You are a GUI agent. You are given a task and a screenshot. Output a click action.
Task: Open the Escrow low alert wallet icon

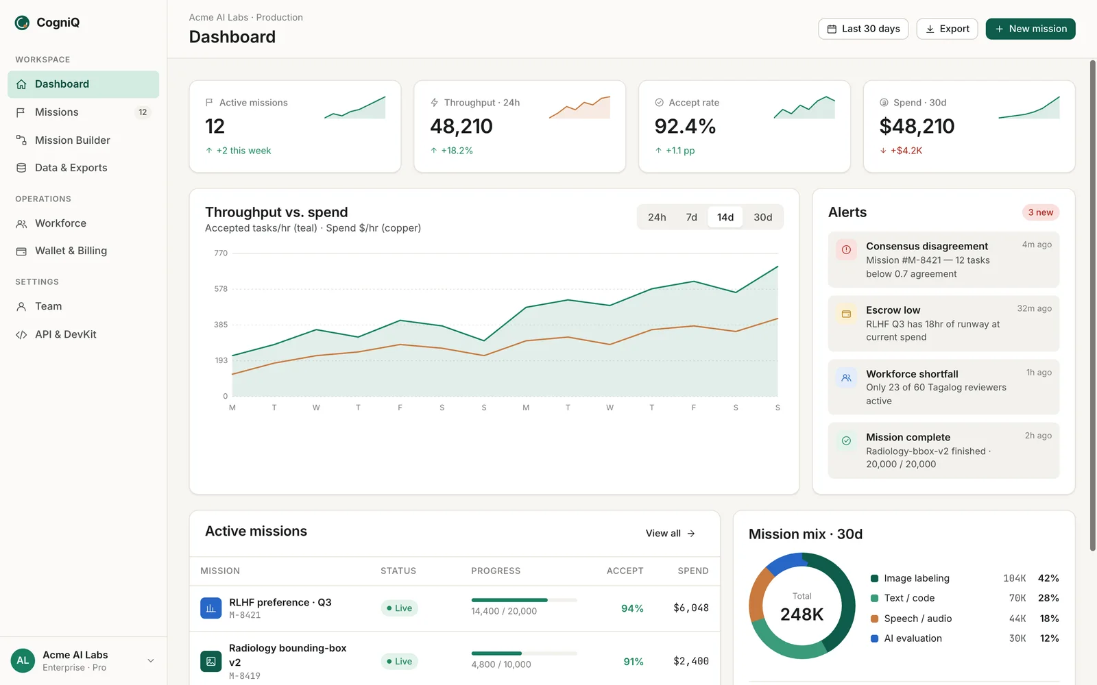846,314
